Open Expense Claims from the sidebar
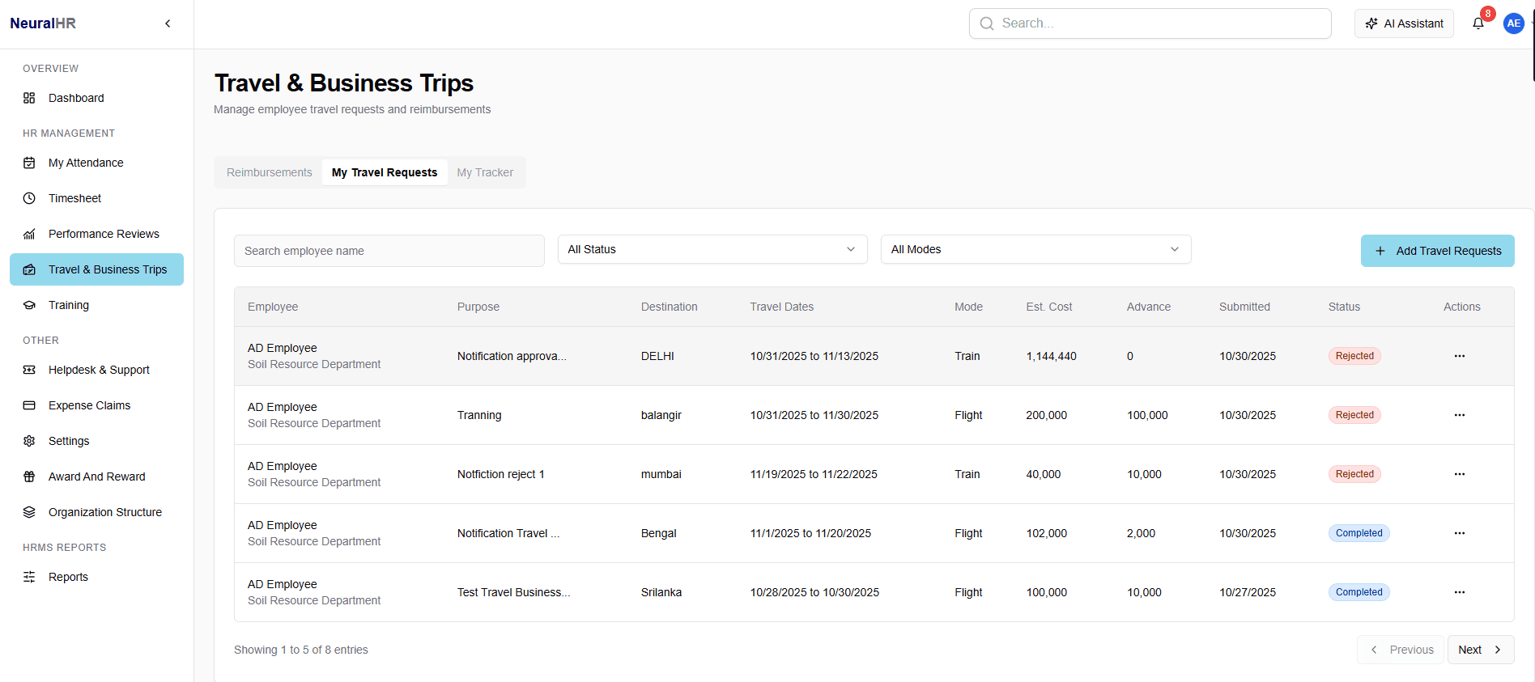 pos(97,405)
